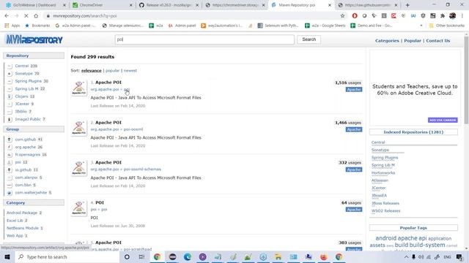Click the Adobe ad purple button
The width and height of the screenshot is (469, 263).
click(x=443, y=120)
